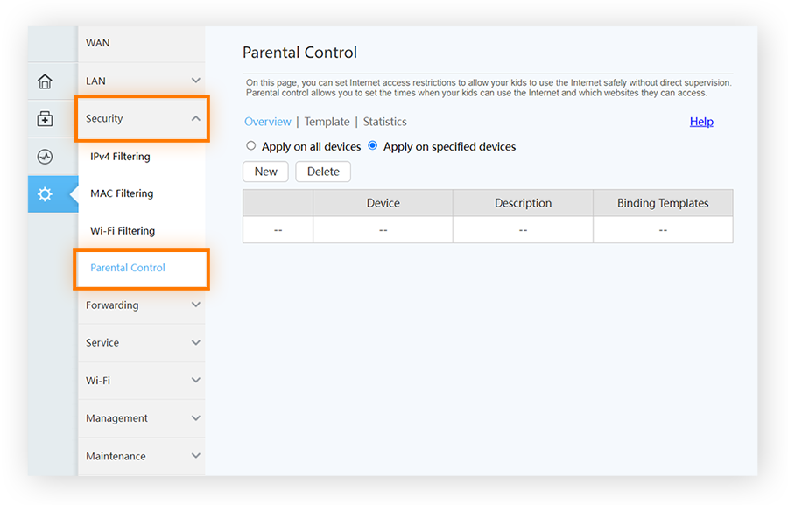Open the Help link
788x505 pixels.
coord(701,122)
